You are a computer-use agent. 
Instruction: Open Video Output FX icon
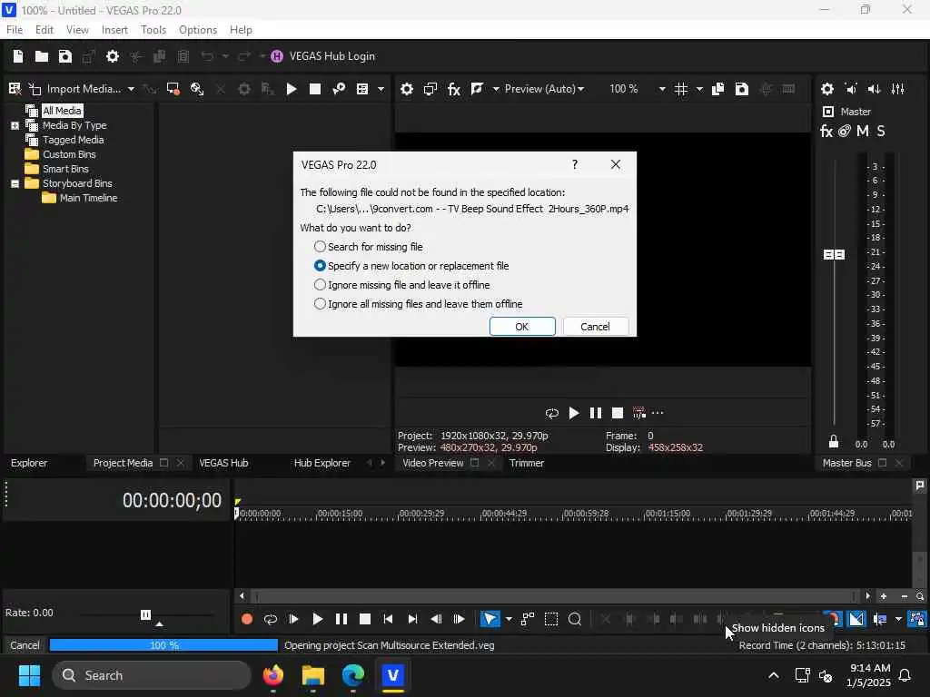pos(454,89)
